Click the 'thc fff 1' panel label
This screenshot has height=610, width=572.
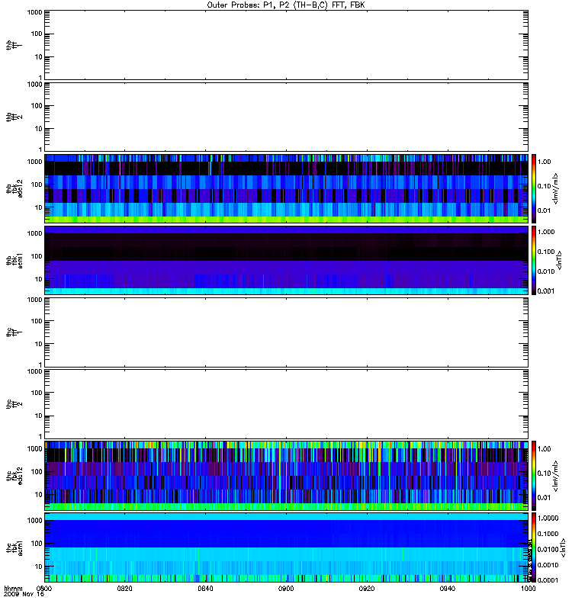click(14, 332)
